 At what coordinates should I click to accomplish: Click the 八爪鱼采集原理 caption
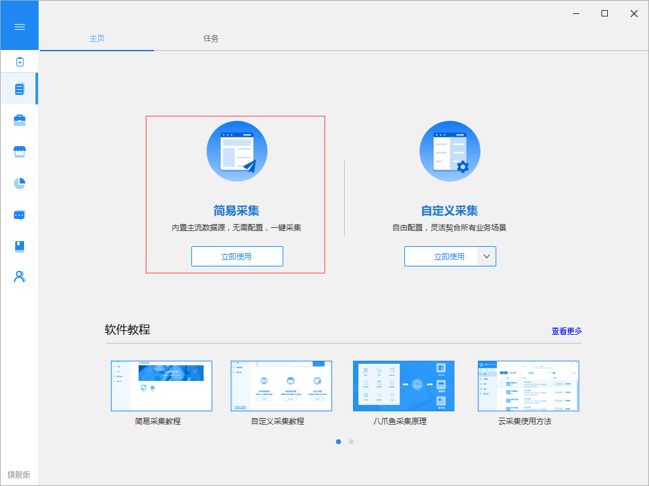click(400, 421)
